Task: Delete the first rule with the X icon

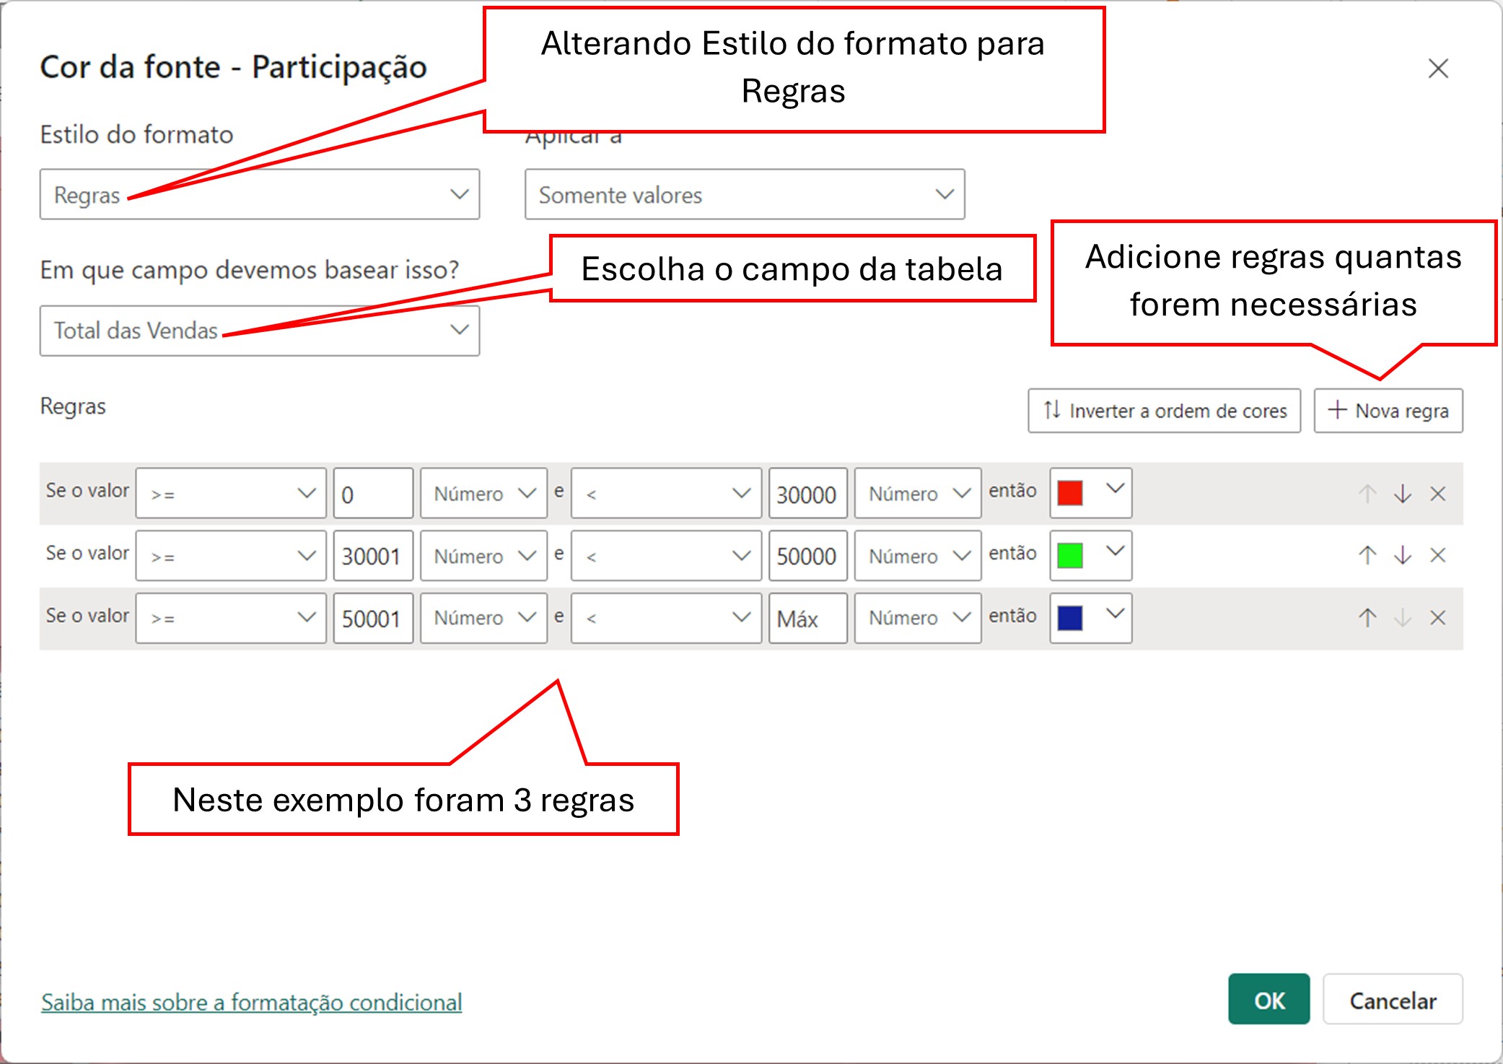Action: pos(1438,494)
